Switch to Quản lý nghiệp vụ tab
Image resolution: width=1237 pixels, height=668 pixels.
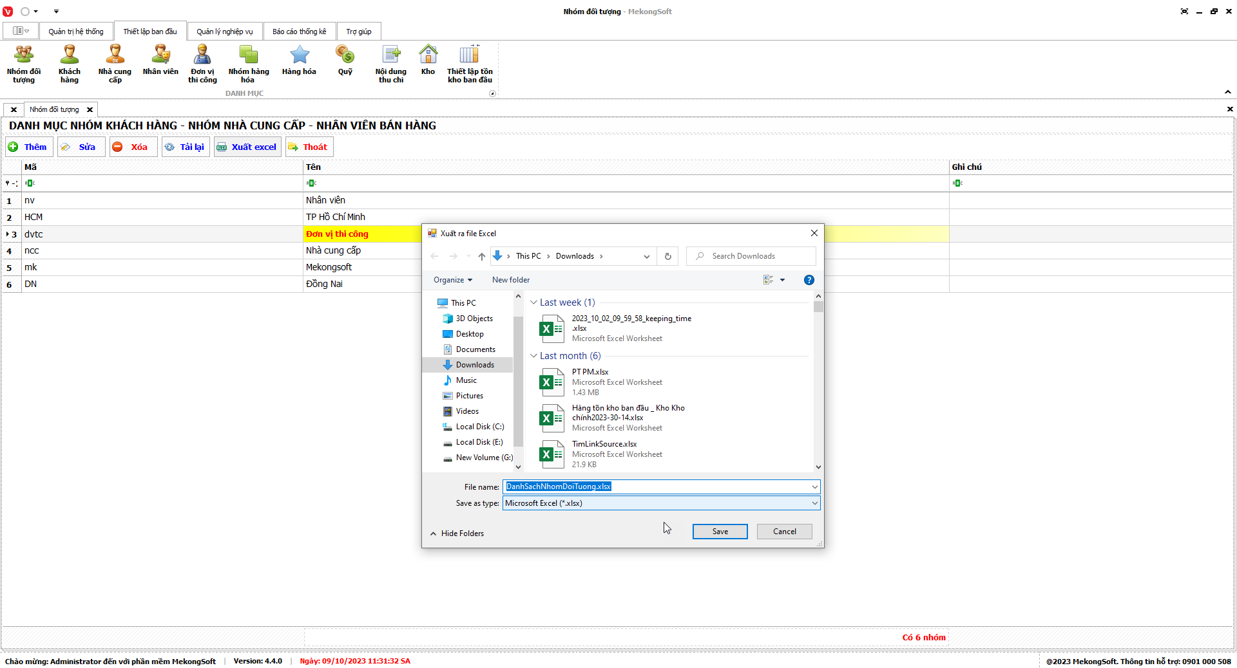225,32
